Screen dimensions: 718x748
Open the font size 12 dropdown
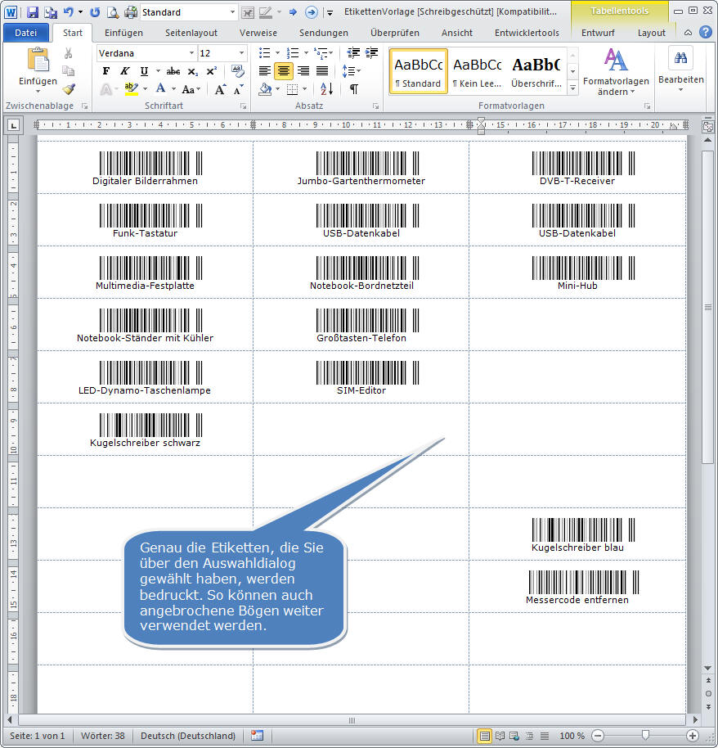point(242,53)
